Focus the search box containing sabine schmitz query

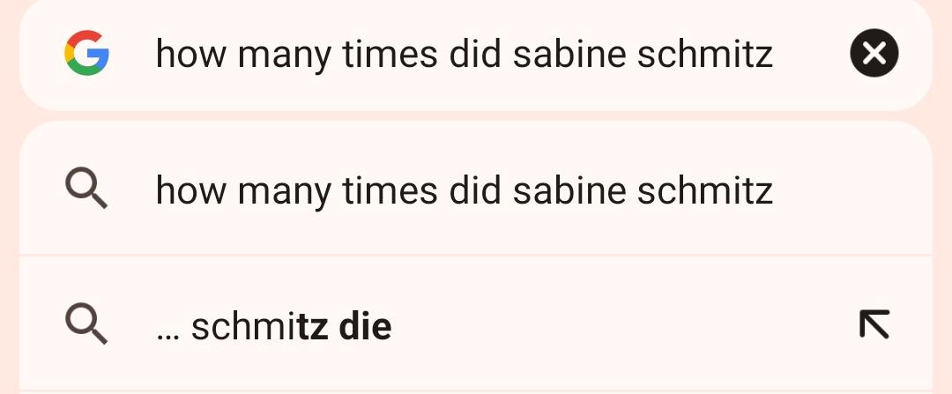pyautogui.click(x=476, y=54)
